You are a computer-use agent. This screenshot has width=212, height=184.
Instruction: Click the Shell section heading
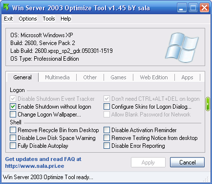pos(16,122)
